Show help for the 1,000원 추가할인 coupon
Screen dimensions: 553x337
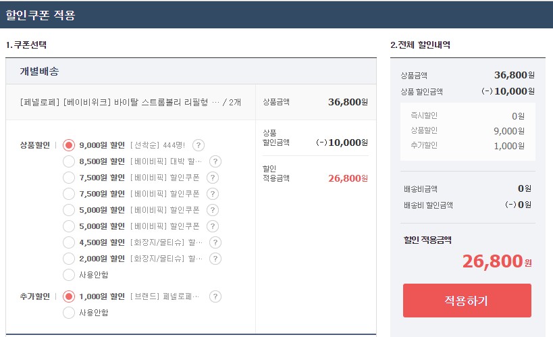(x=215, y=296)
